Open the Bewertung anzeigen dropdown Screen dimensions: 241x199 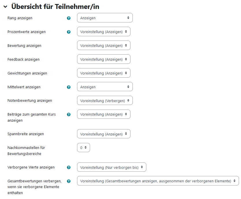104,45
